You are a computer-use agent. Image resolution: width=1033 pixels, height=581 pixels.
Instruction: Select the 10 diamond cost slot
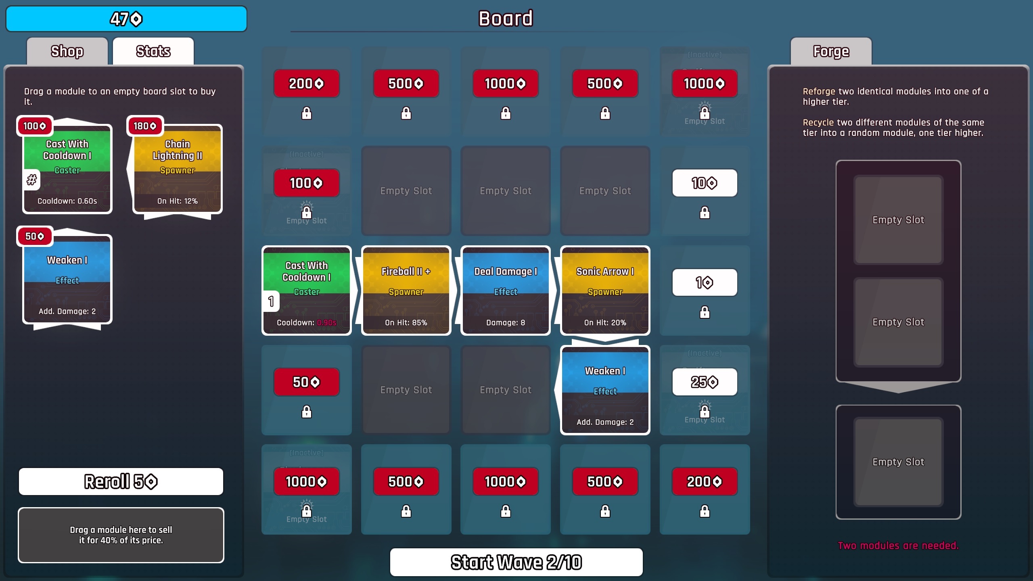[704, 183]
